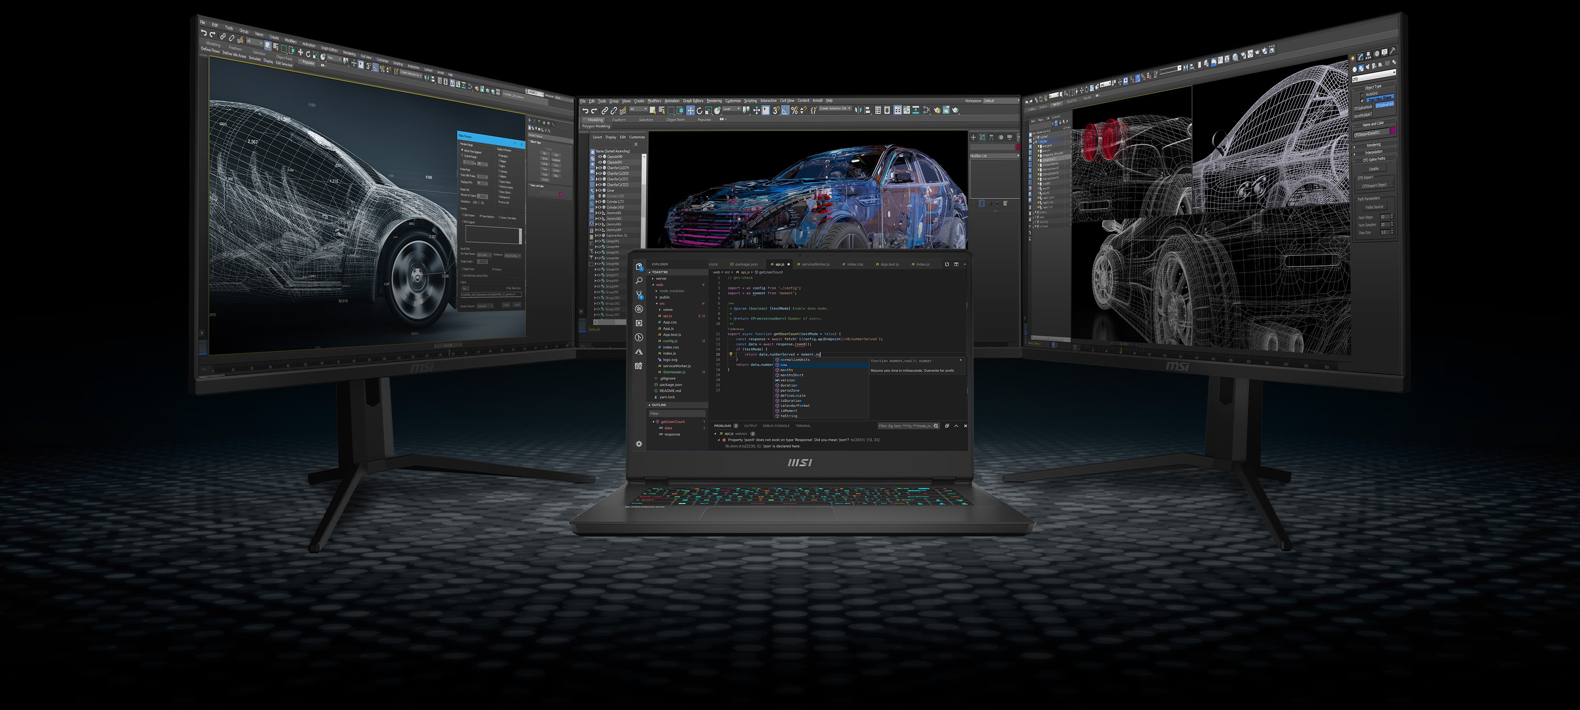Click Bind to Space Warp icon on center monitor
The image size is (1580, 710).
point(623,110)
